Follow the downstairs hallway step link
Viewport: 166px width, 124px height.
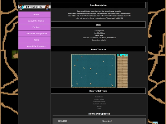[x=99, y=102]
